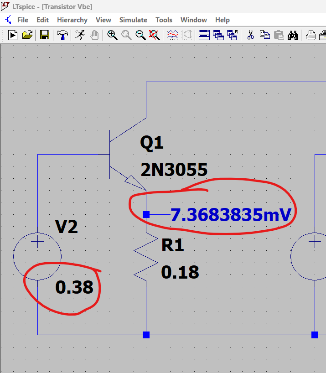326x373 pixels.
Task: Click the Close all windows icon
Action: (x=233, y=35)
